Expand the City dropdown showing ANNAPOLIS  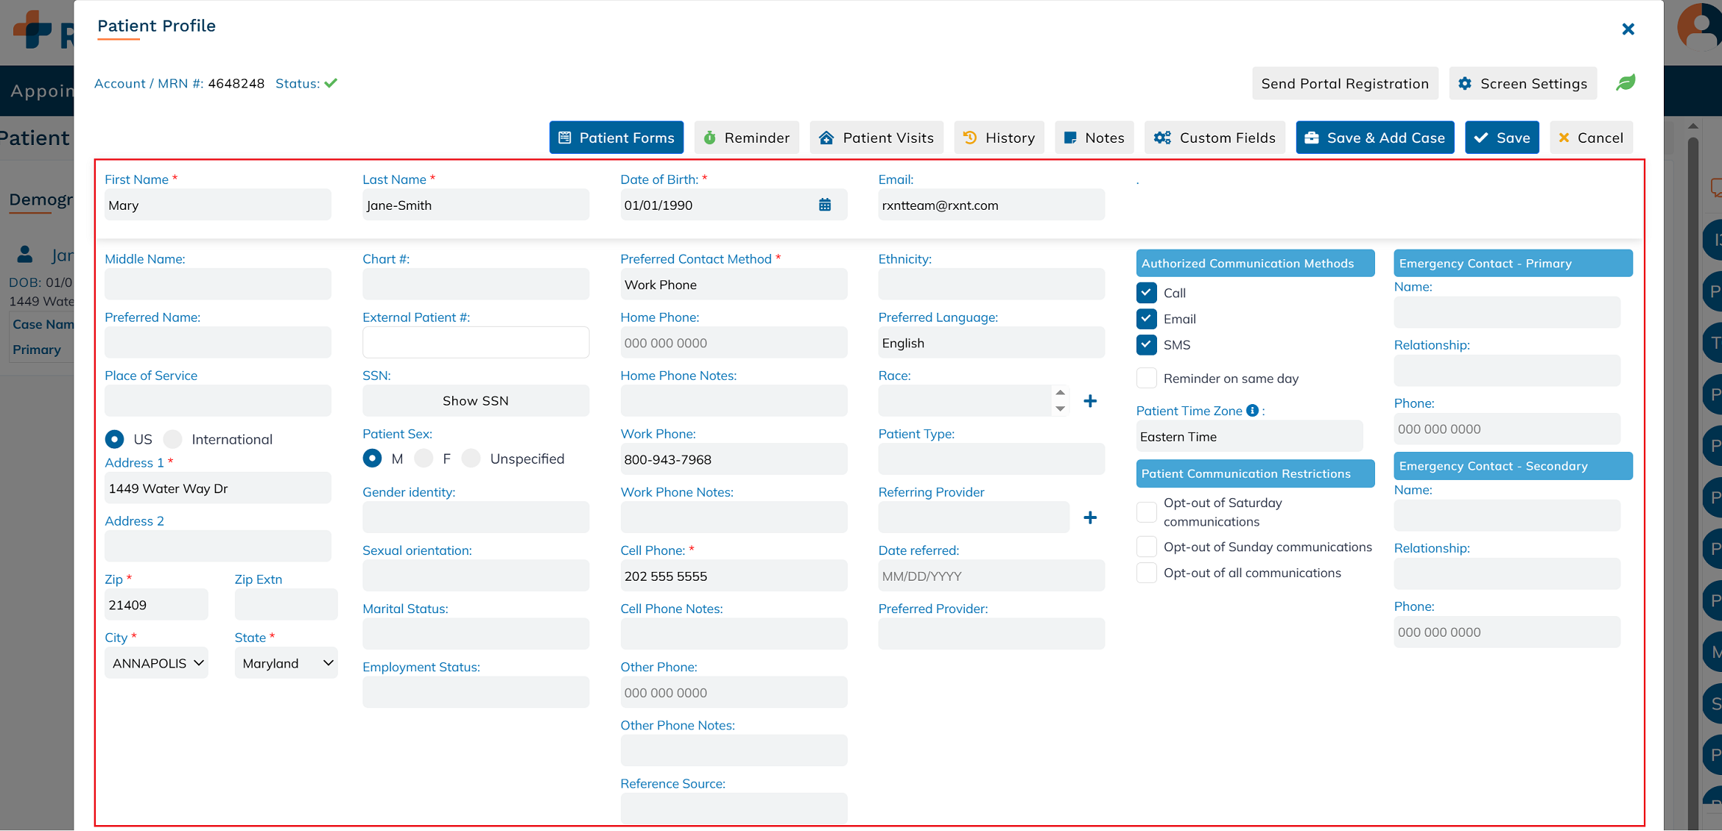point(157,663)
